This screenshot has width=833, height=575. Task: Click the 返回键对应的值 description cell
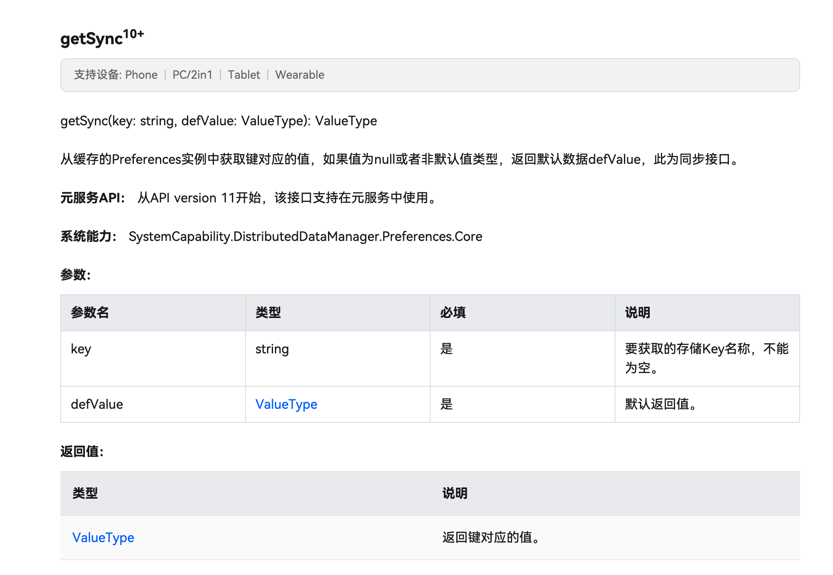(490, 537)
